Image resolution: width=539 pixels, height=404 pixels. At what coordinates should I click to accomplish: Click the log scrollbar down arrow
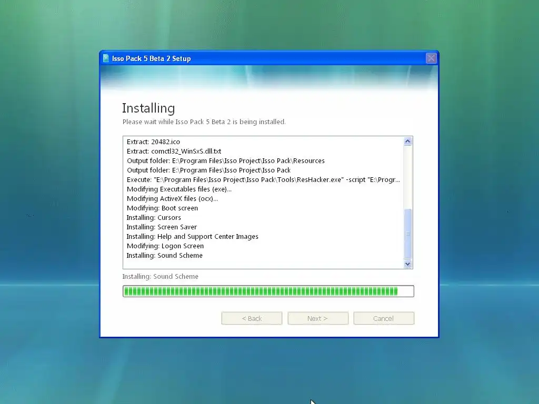tap(408, 264)
